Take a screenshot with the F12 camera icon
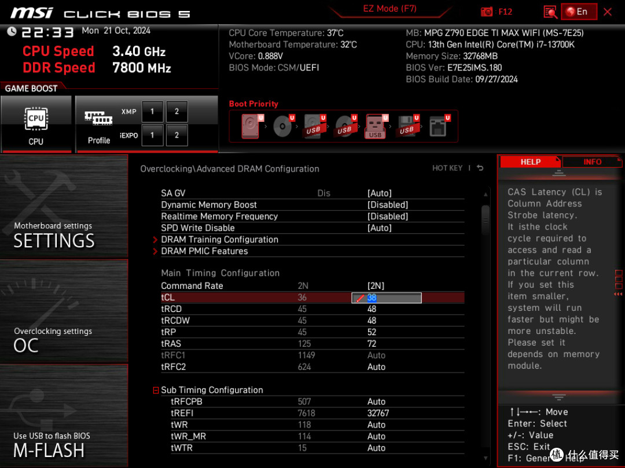The width and height of the screenshot is (625, 468). pyautogui.click(x=486, y=12)
